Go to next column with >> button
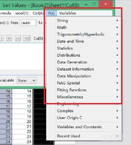Screen dimensions: 131x145 (x=18, y=38)
